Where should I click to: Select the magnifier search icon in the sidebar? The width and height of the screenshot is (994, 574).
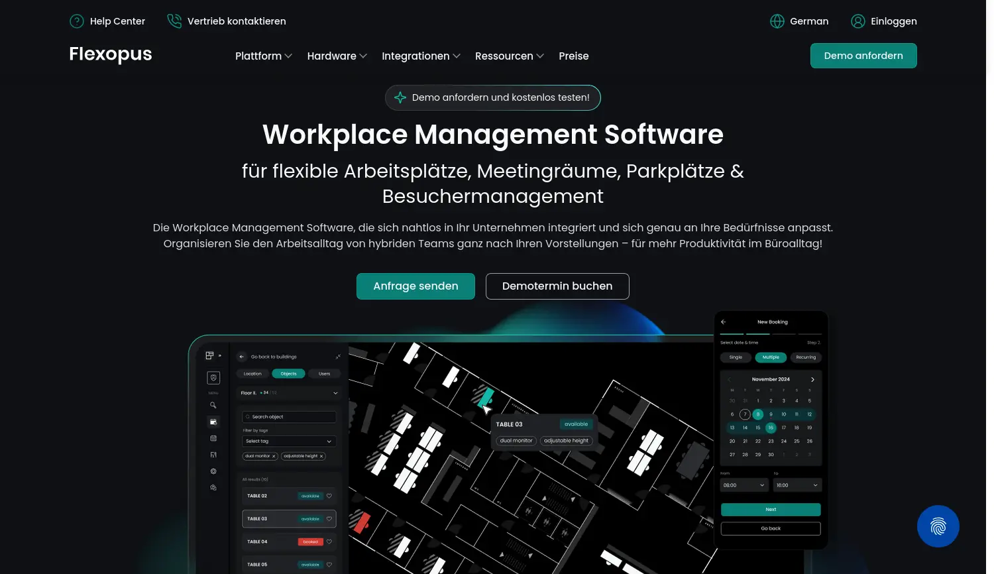pyautogui.click(x=213, y=405)
